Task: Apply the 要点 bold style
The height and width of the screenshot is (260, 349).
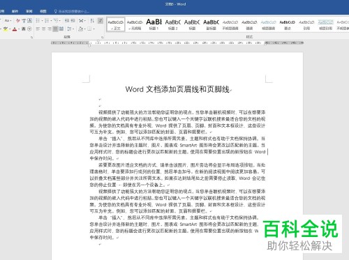Action: coord(288,24)
